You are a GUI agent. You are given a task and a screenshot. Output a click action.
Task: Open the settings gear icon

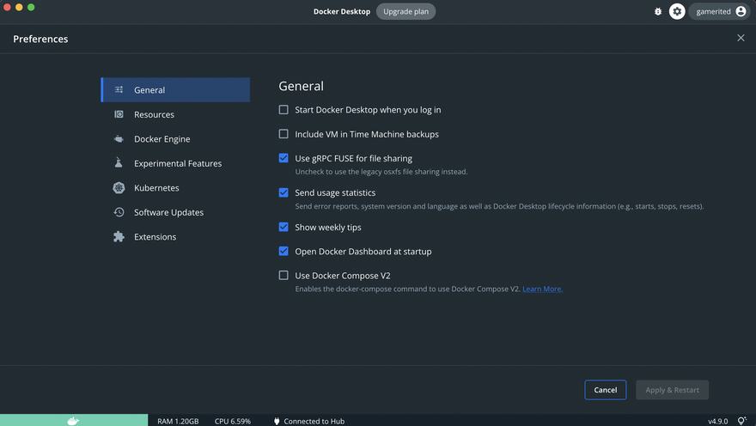pos(677,12)
